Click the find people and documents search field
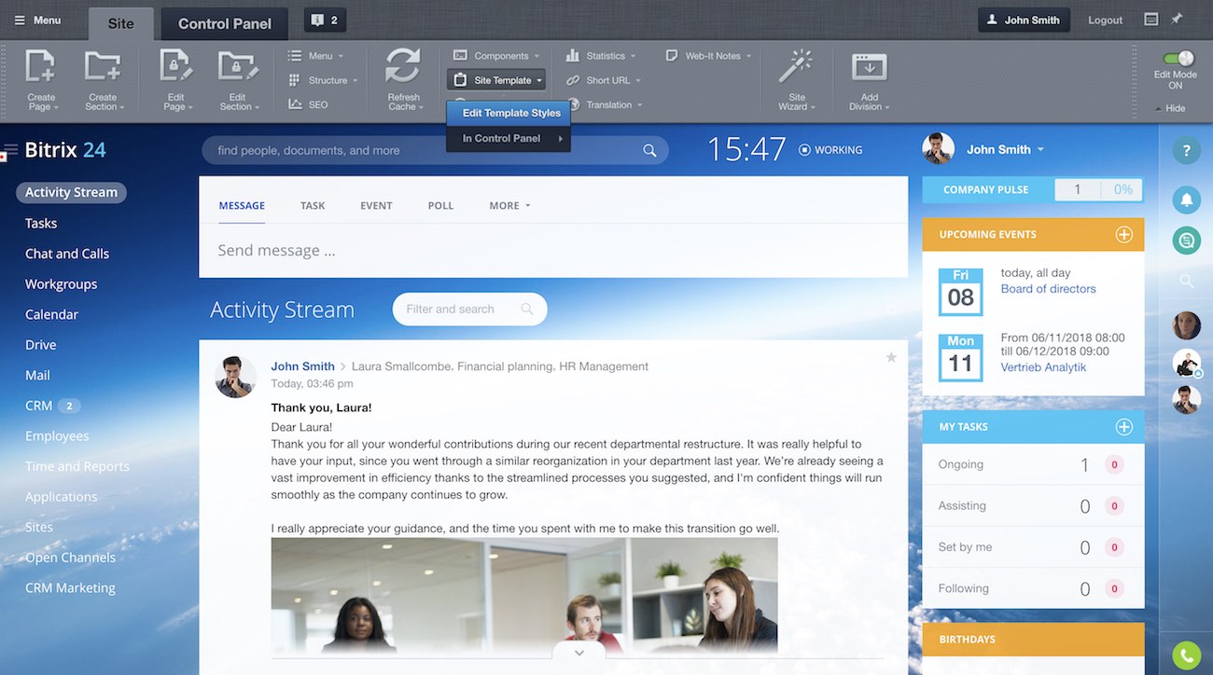The width and height of the screenshot is (1213, 675). (425, 150)
